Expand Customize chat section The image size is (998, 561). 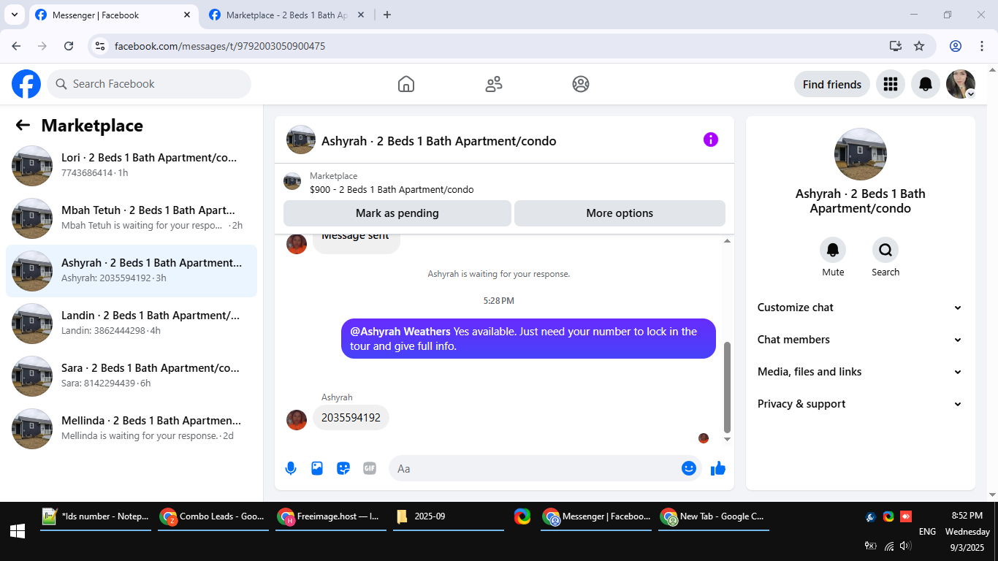click(861, 308)
